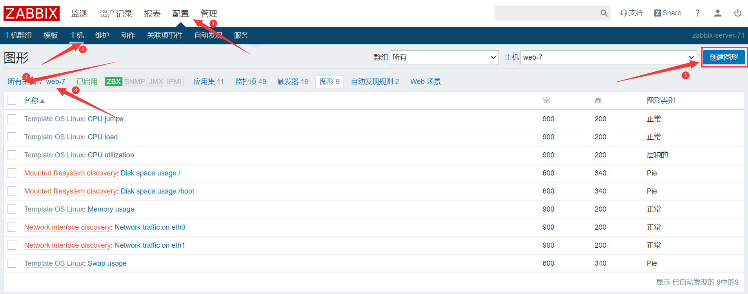Open Network interface discovery link in eth1 row
Screen dimensions: 748x294
tap(67, 245)
